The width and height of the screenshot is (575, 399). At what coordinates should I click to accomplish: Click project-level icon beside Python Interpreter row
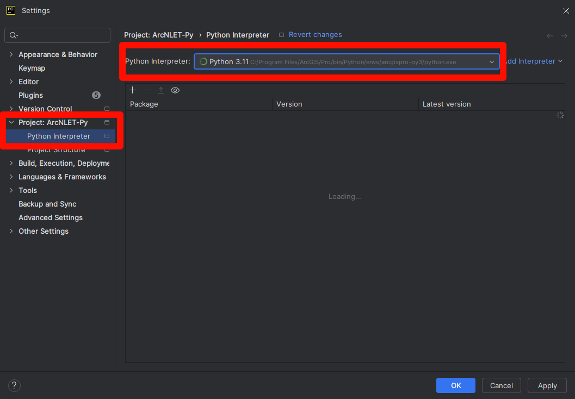pyautogui.click(x=107, y=136)
